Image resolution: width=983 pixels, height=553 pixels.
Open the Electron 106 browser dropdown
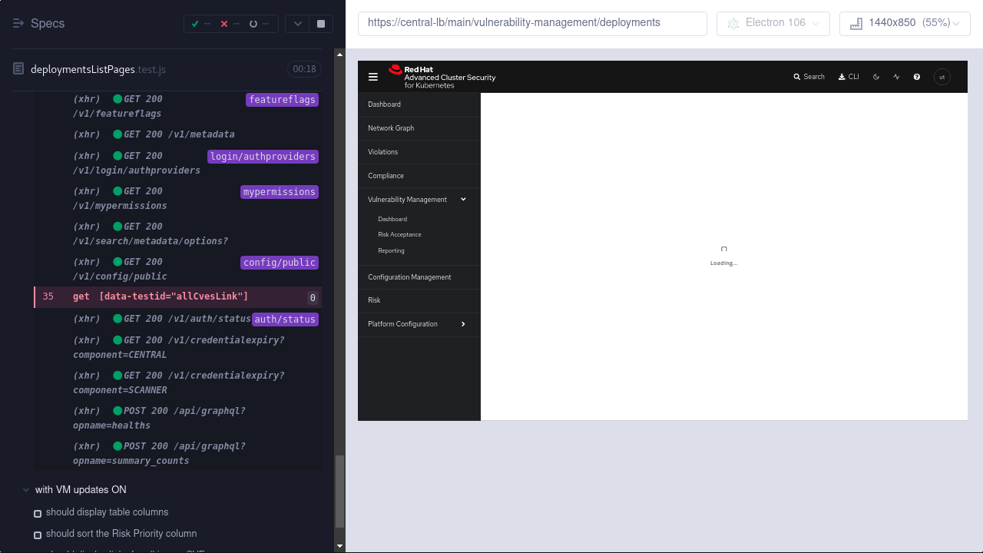pyautogui.click(x=773, y=23)
